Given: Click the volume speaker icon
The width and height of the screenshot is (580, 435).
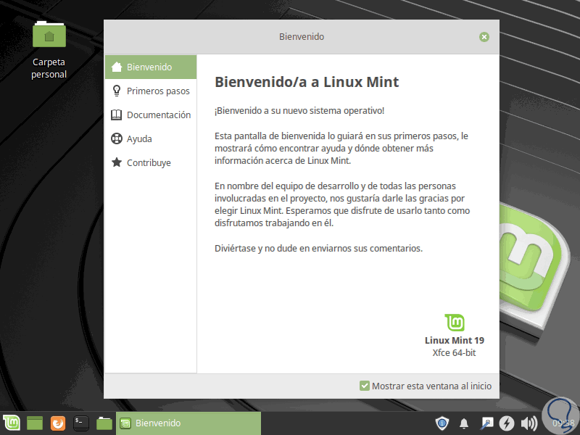Looking at the screenshot, I should pyautogui.click(x=529, y=423).
